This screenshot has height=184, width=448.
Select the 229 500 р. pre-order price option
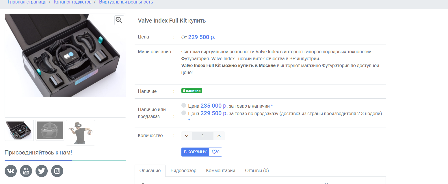pos(183,113)
